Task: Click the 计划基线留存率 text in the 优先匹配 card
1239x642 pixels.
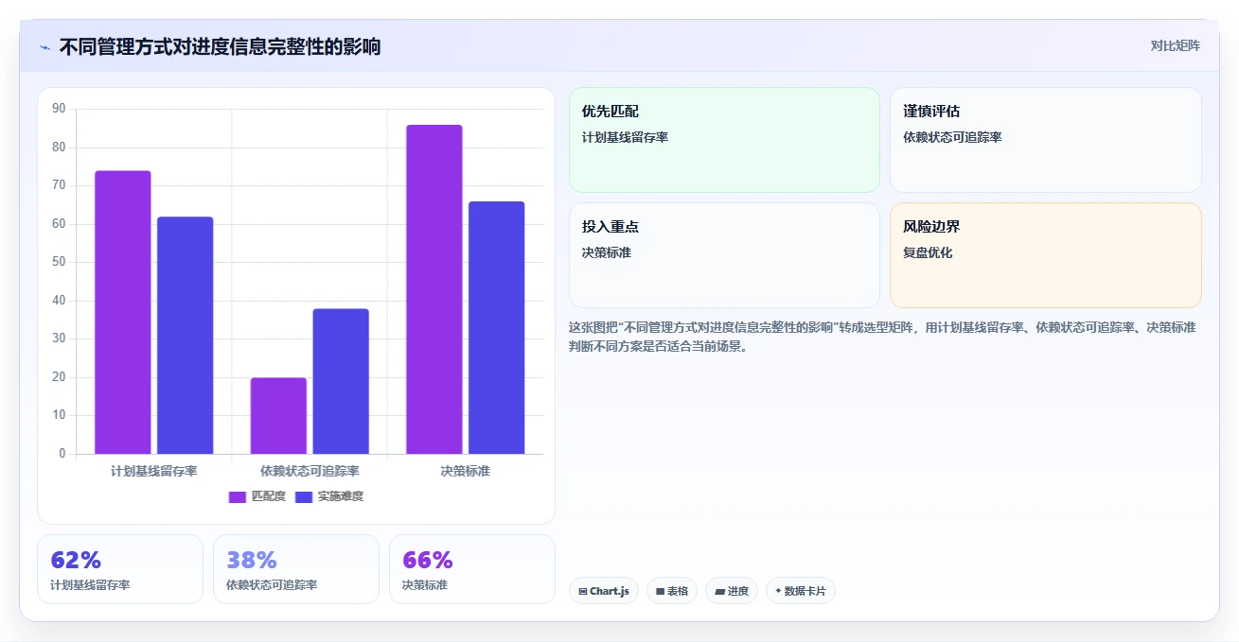Action: (x=626, y=137)
